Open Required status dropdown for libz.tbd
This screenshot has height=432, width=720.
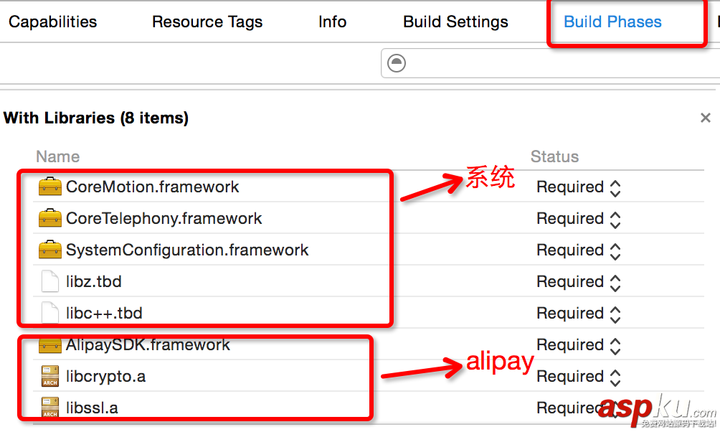[578, 282]
